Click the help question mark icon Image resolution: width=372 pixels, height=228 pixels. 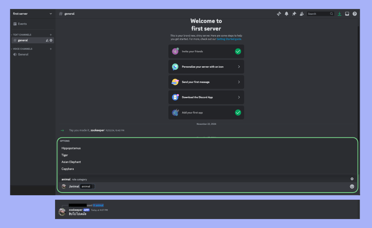355,14
